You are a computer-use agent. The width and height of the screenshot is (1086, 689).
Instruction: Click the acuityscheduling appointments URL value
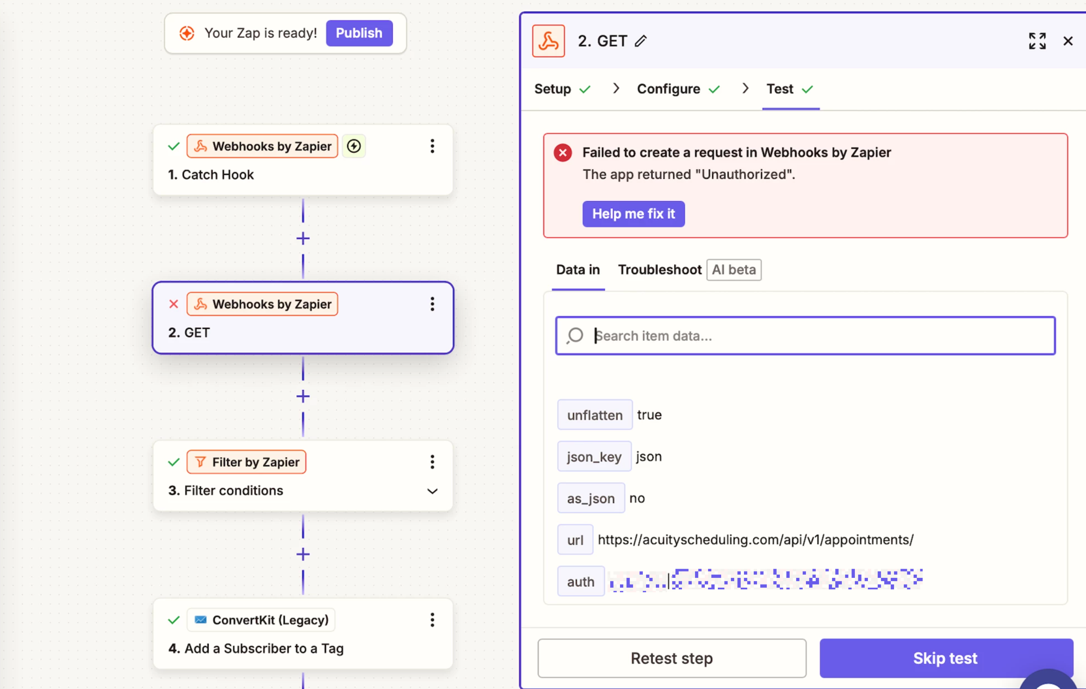755,540
